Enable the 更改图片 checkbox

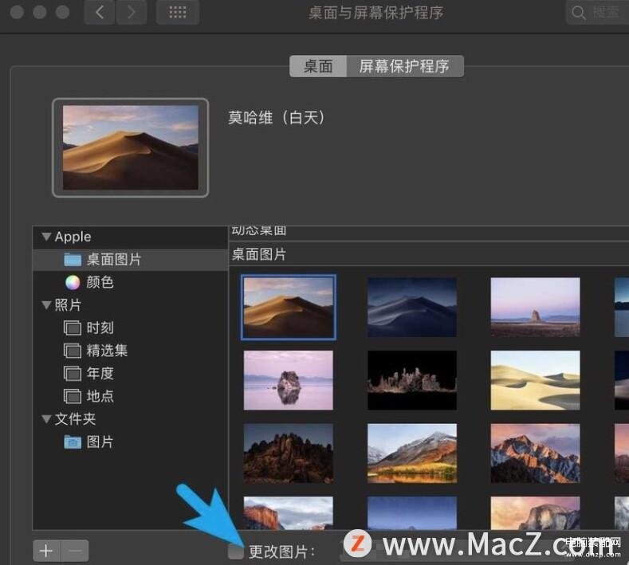point(236,551)
